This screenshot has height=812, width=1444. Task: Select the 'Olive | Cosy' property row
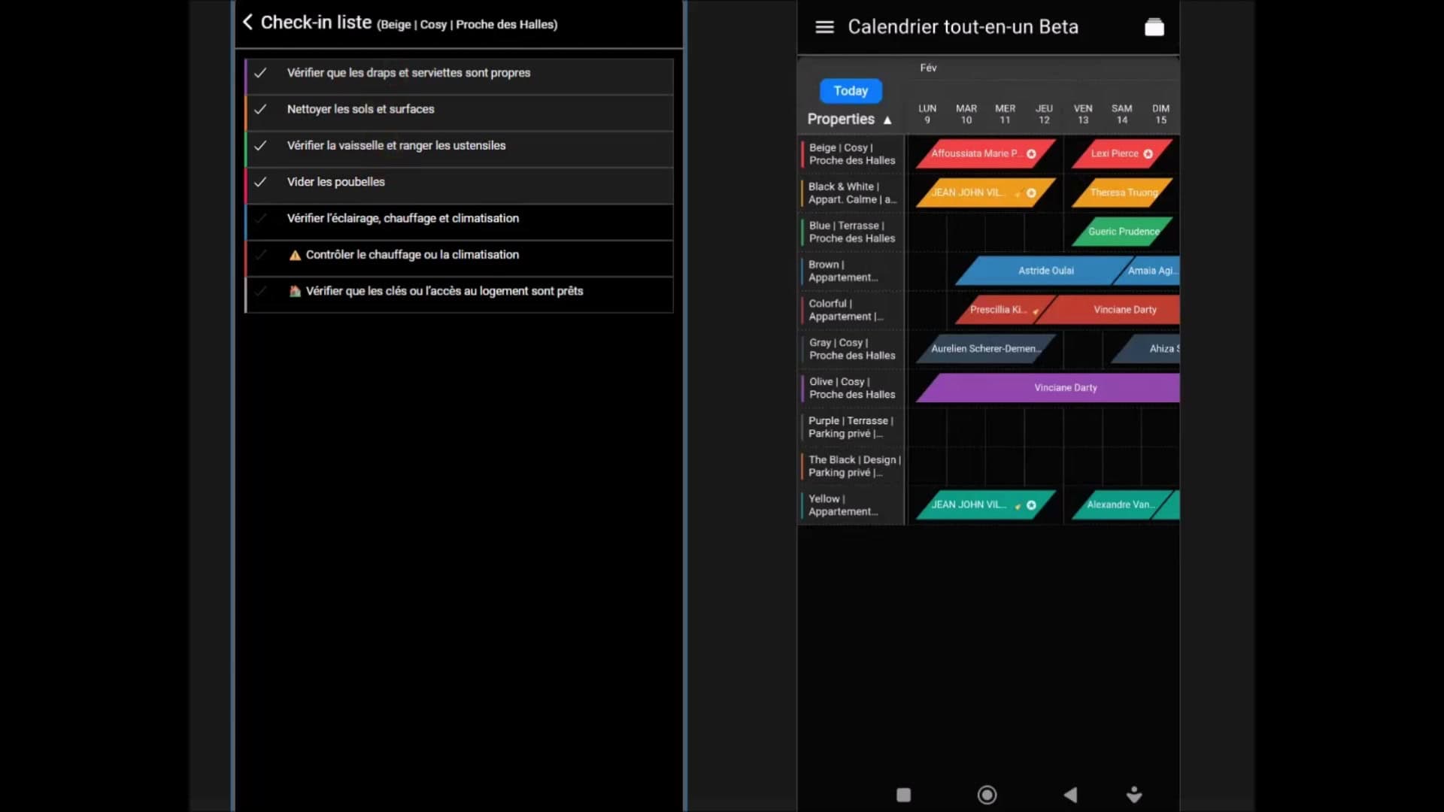pyautogui.click(x=851, y=388)
